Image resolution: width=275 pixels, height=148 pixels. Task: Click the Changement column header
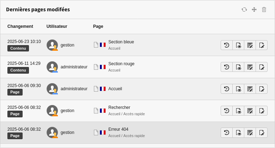20,26
